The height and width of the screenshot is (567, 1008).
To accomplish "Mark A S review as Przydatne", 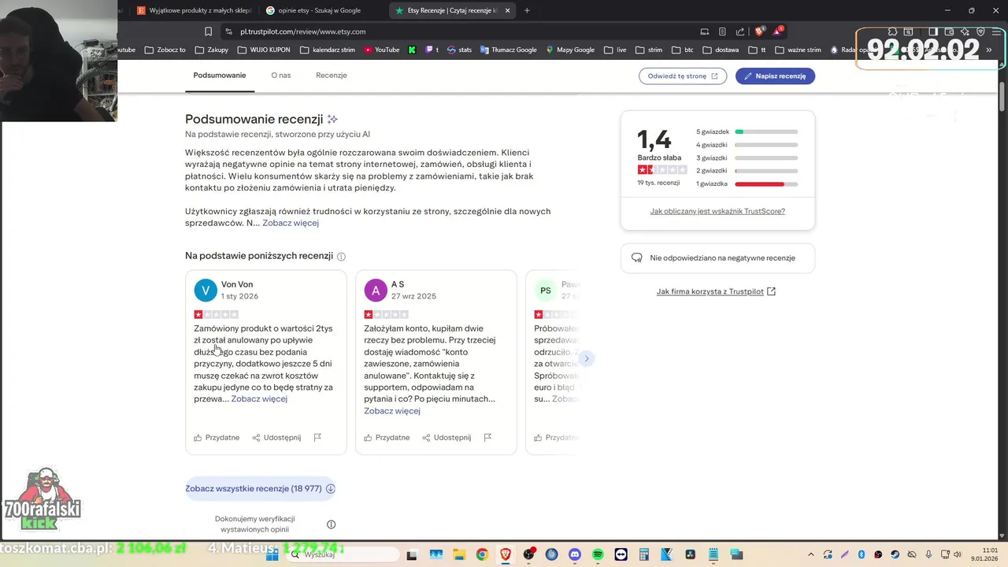I will click(x=387, y=437).
